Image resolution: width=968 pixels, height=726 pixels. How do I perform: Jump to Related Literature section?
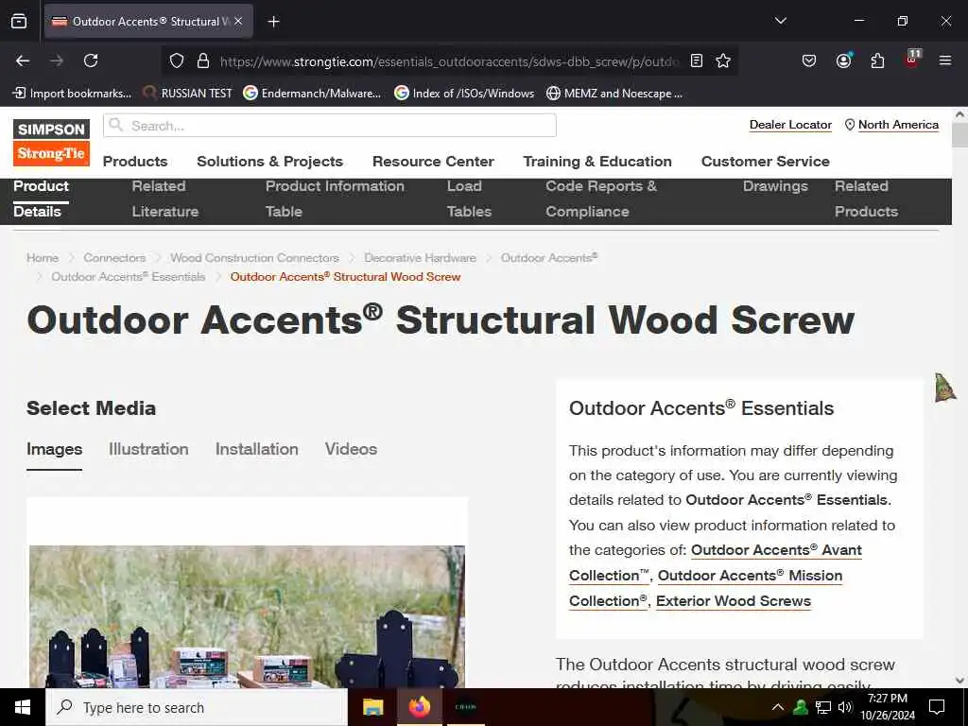click(164, 199)
